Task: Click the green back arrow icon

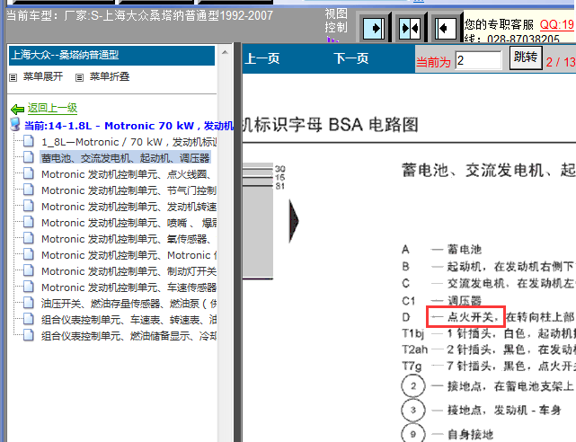Action: [17, 109]
